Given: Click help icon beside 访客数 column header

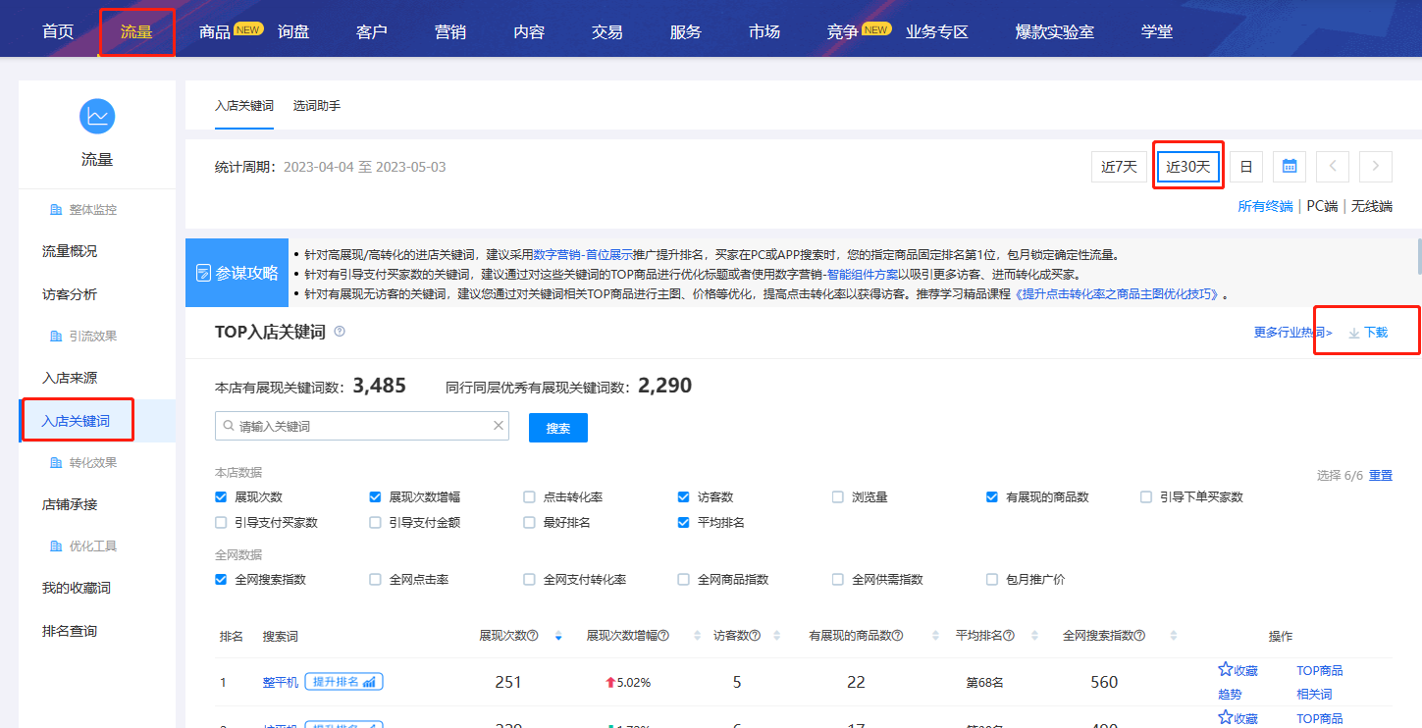Looking at the screenshot, I should pyautogui.click(x=755, y=636).
